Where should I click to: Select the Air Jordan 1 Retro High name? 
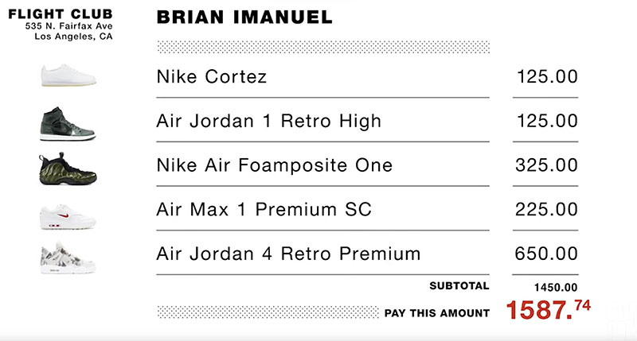[x=269, y=122]
